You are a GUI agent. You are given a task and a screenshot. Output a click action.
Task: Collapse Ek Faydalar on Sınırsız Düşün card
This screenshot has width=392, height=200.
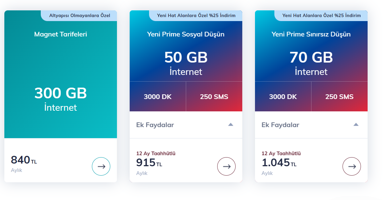356,124
